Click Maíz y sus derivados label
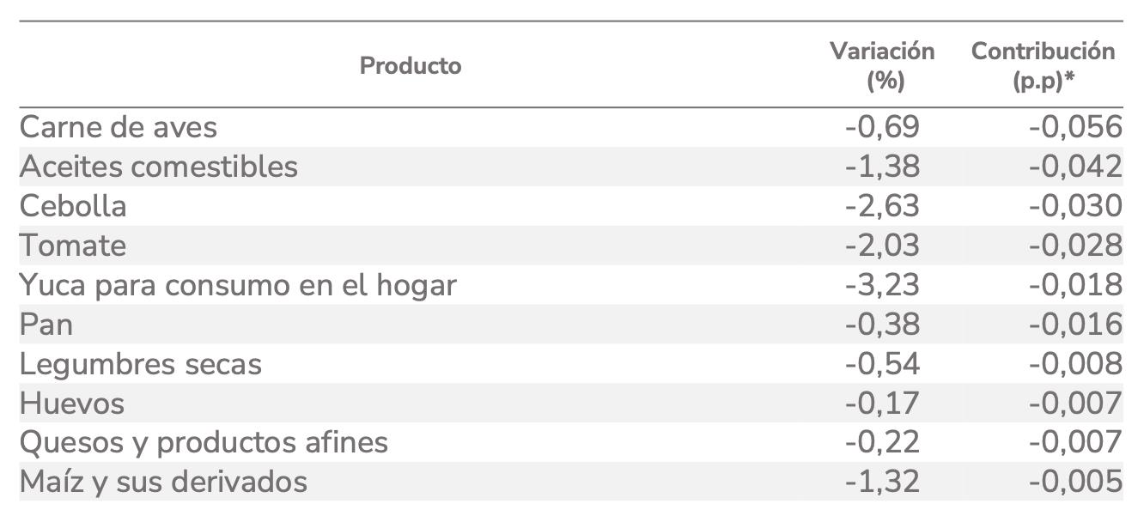 click(x=163, y=482)
